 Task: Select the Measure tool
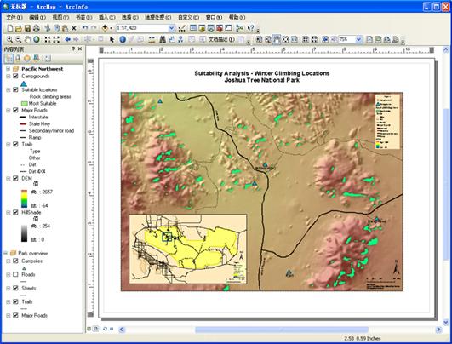(152, 39)
